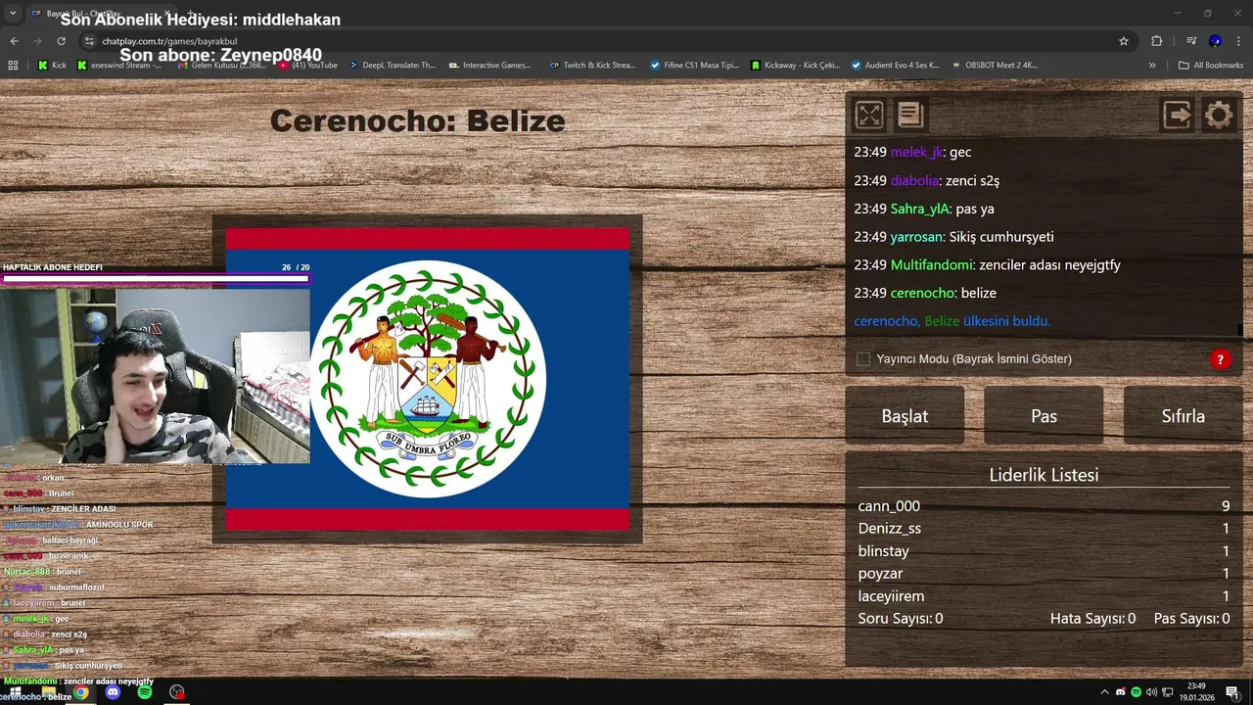Click the logout exit-arrow icon
Screen dimensions: 1253x705
click(x=1178, y=115)
